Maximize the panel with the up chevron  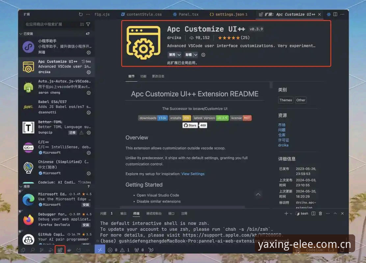335,214
